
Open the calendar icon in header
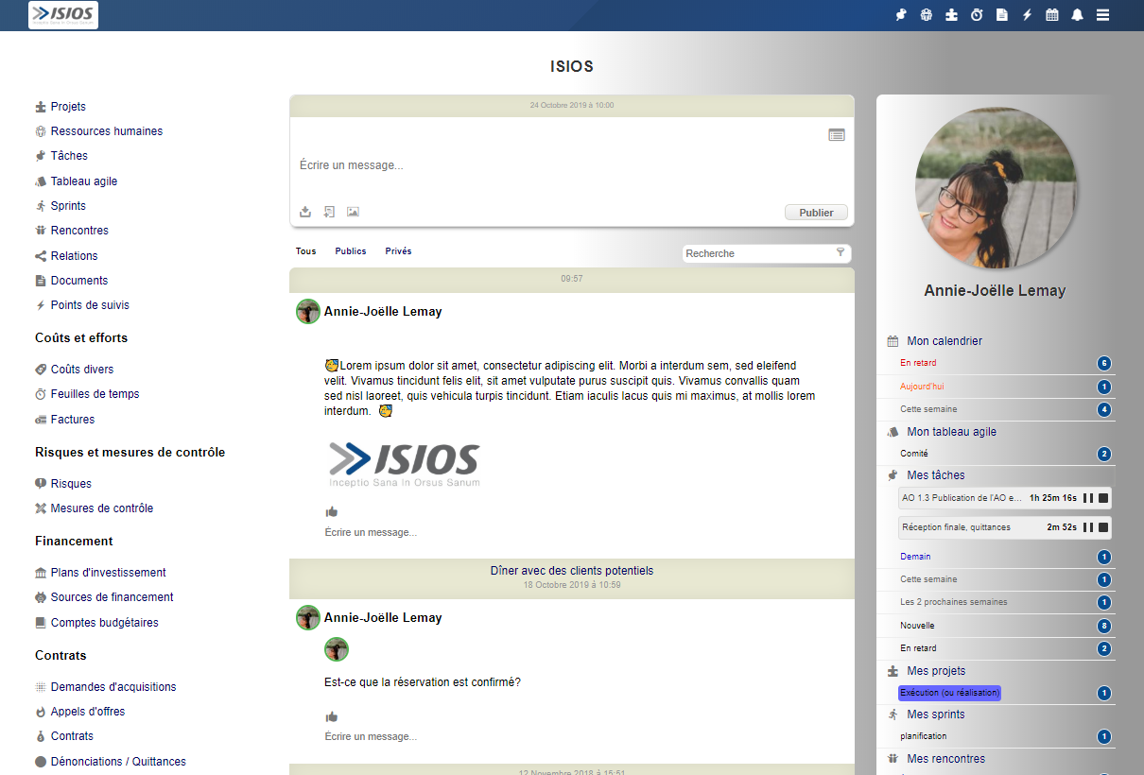point(1051,15)
